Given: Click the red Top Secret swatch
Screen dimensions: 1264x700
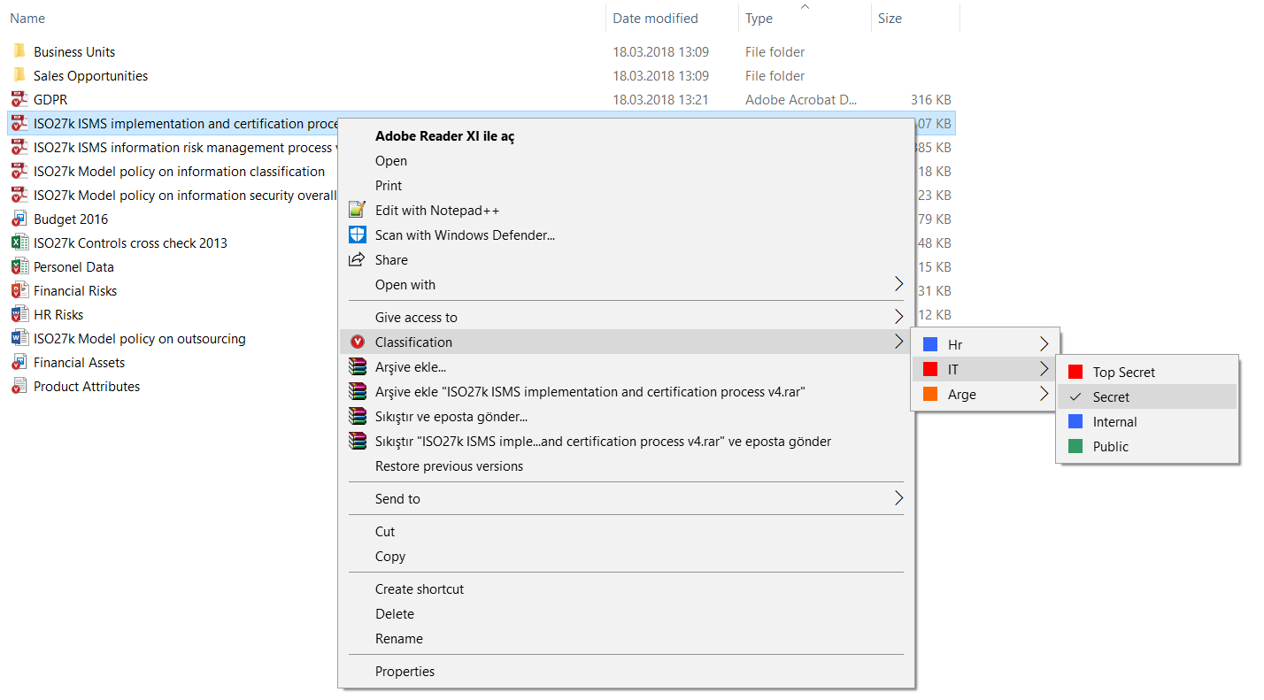Looking at the screenshot, I should (x=1075, y=372).
